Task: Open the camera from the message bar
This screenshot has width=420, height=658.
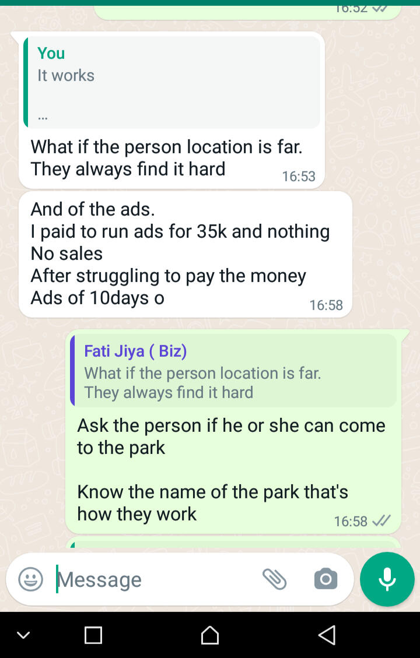Action: 325,579
